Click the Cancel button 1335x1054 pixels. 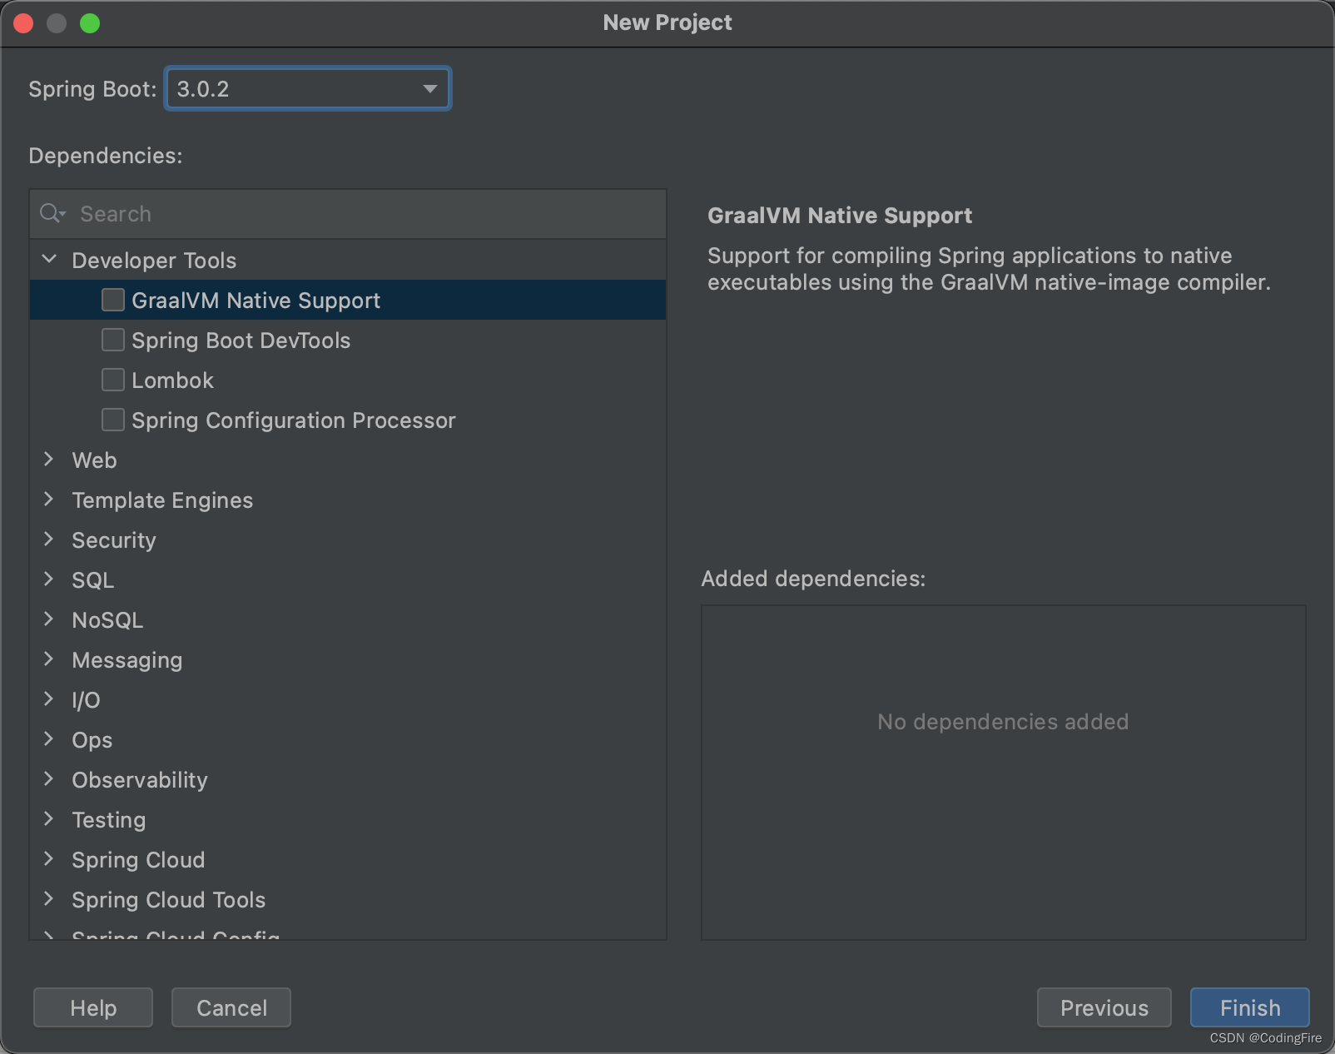coord(231,1007)
